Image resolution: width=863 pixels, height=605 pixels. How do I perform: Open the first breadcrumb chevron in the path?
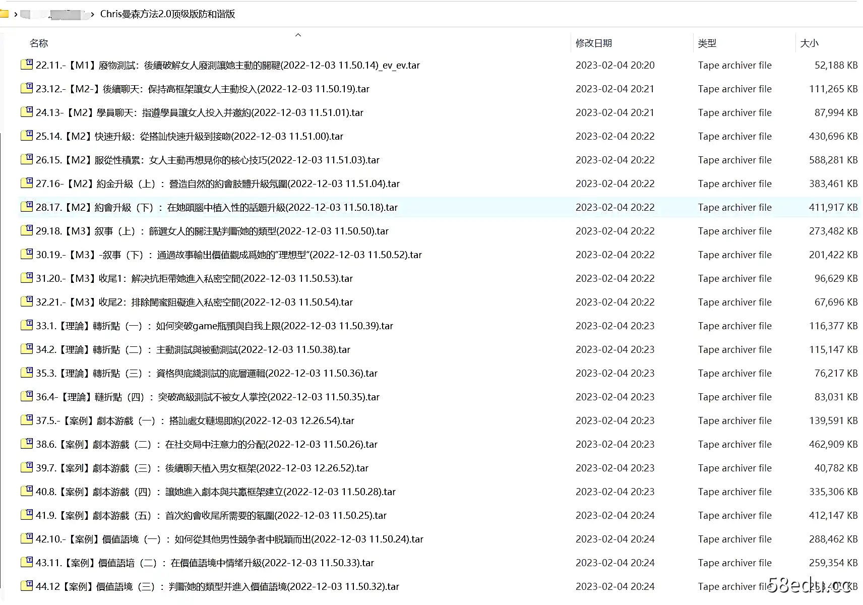point(16,14)
